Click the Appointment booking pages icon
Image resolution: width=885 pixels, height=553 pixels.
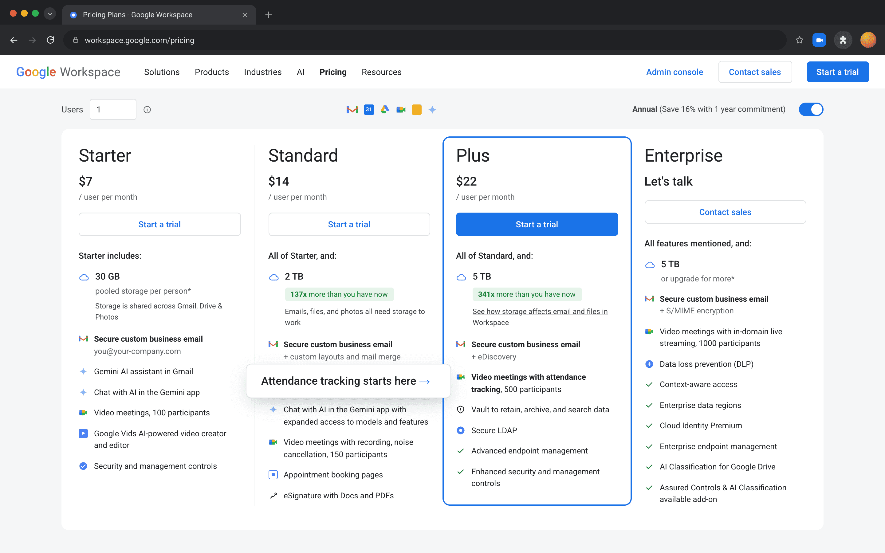coord(273,475)
